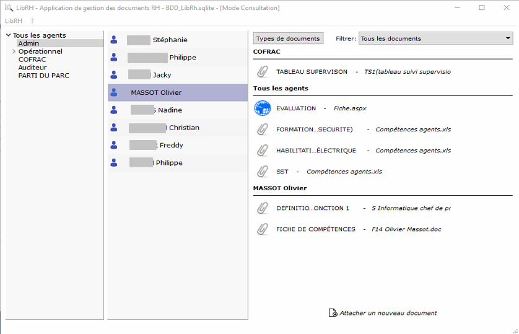Viewport: 519px width, 334px height.
Task: Click Attacher un nouveau document link
Action: tap(388, 313)
